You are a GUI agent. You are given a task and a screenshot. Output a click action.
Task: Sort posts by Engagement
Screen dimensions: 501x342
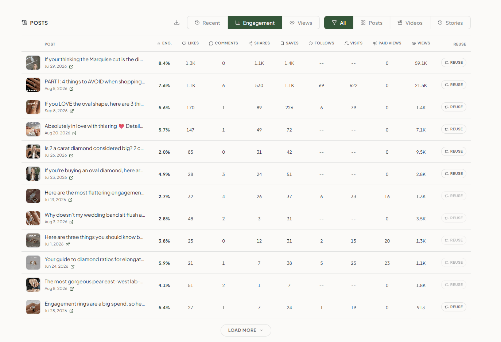[255, 23]
